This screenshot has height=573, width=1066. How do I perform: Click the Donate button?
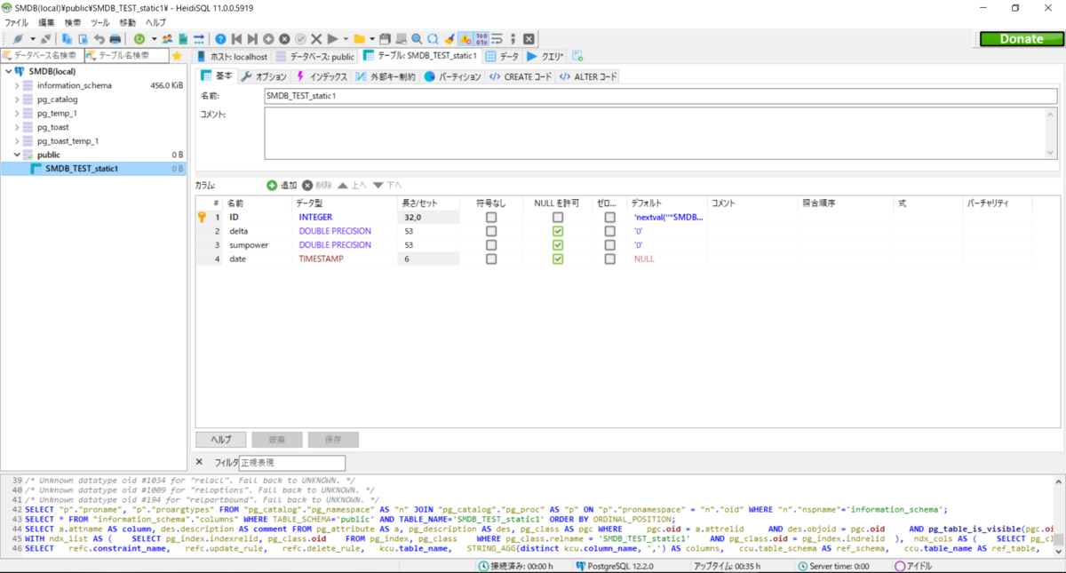(x=1022, y=39)
